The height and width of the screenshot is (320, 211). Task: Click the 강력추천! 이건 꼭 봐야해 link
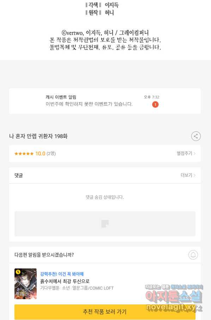[62, 274]
